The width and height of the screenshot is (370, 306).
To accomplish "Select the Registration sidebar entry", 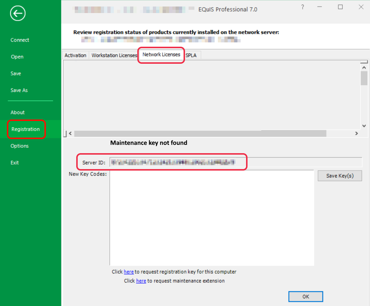I will pos(26,129).
